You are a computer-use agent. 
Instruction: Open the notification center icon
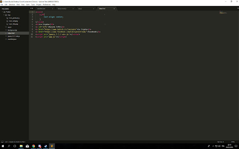pyautogui.click(x=236, y=146)
